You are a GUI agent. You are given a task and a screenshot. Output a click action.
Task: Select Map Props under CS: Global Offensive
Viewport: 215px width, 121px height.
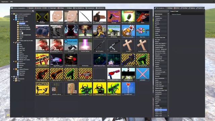21,73
